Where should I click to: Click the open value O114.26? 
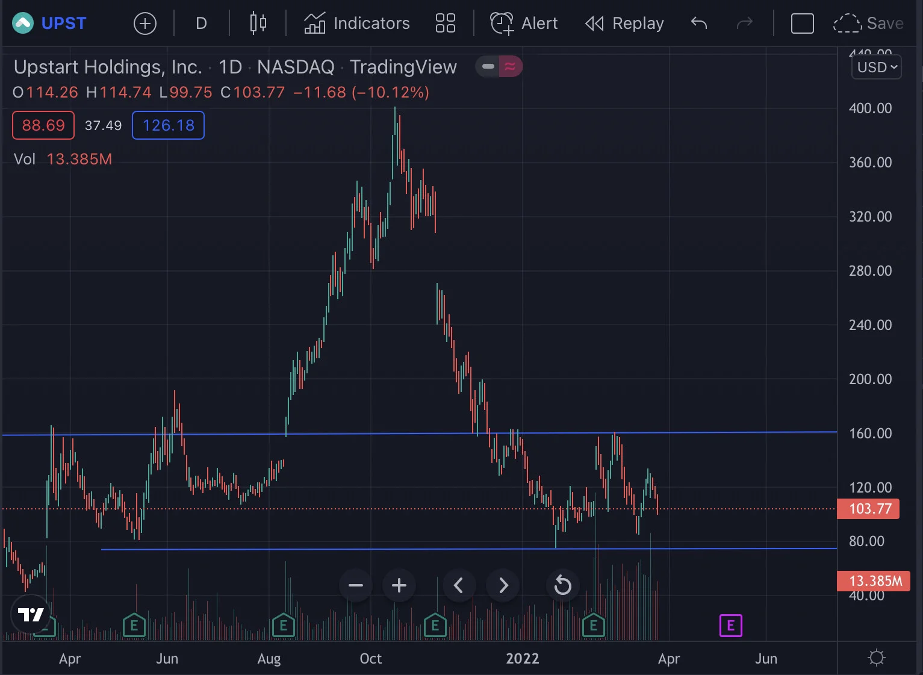[x=46, y=92]
